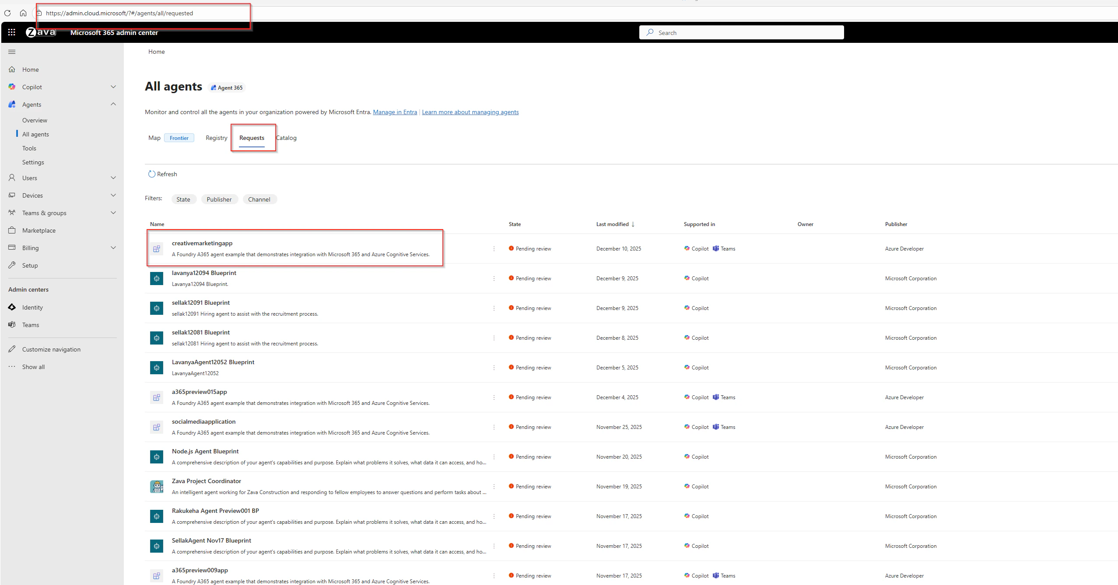Click the browser home icon

tap(23, 13)
